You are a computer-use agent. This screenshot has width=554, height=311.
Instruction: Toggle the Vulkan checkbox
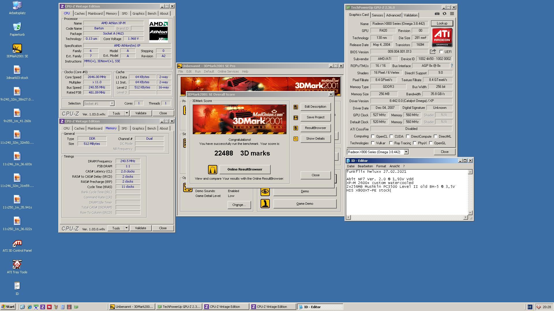click(373, 143)
